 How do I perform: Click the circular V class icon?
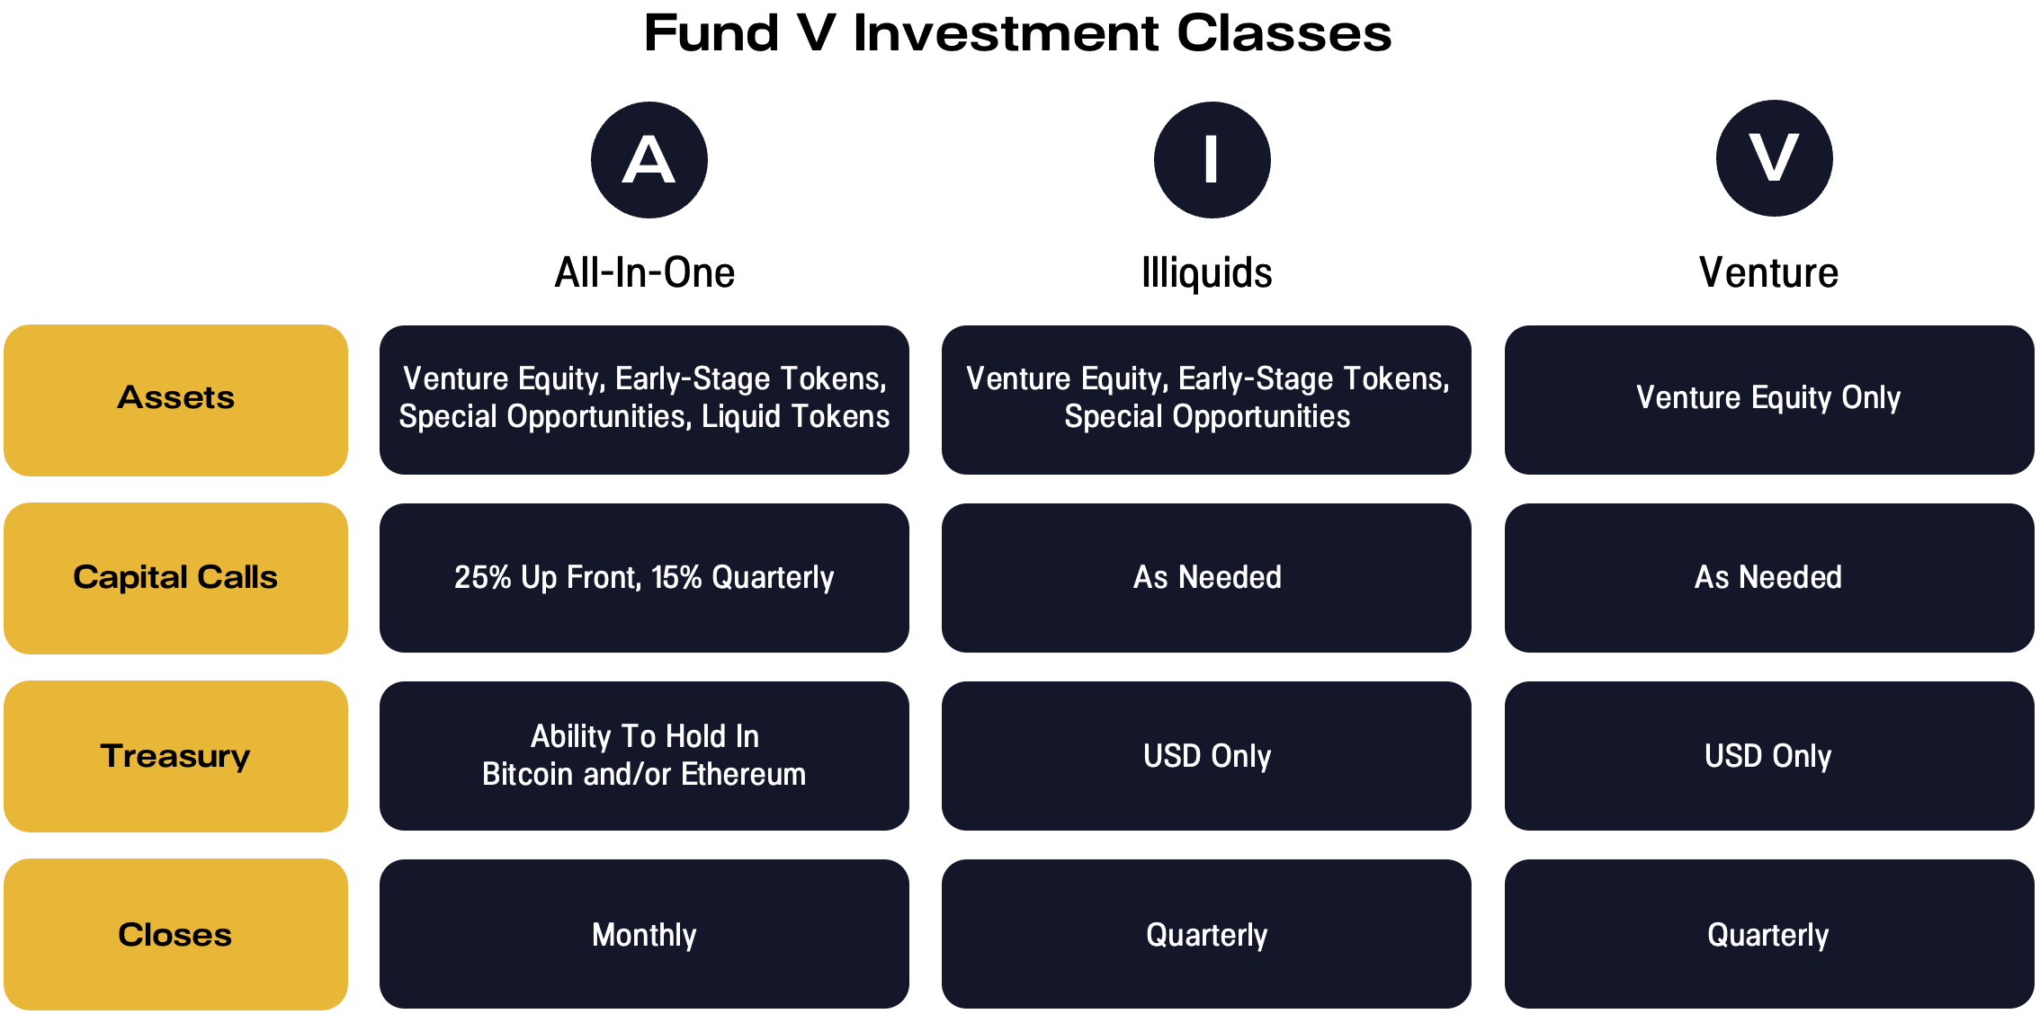pyautogui.click(x=1774, y=158)
